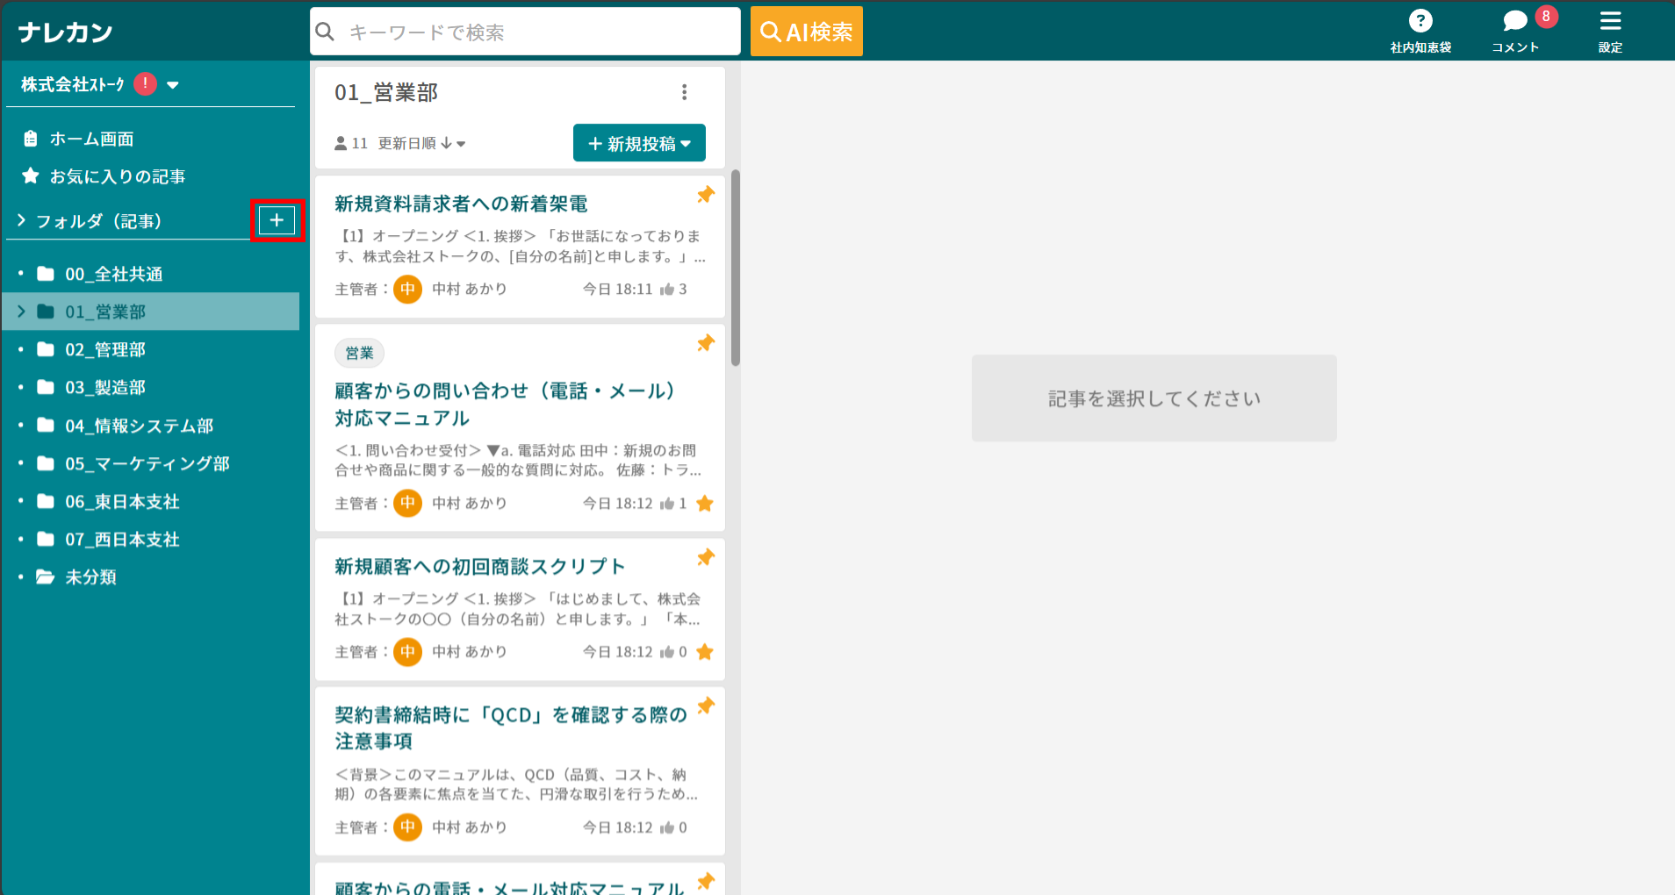Expand the 01_営業部 folder tree

coord(19,311)
